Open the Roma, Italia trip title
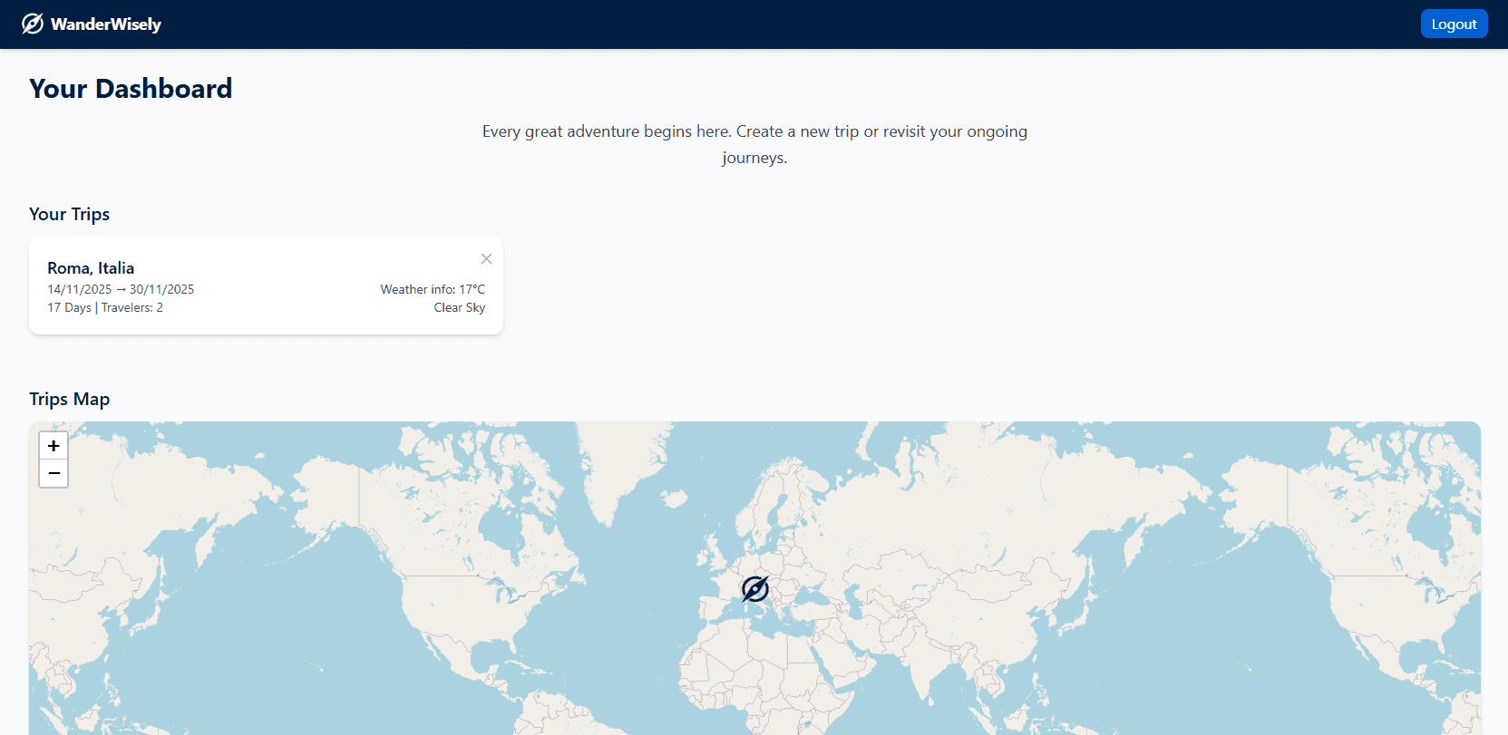Screen dimensions: 1508x735 pos(91,268)
